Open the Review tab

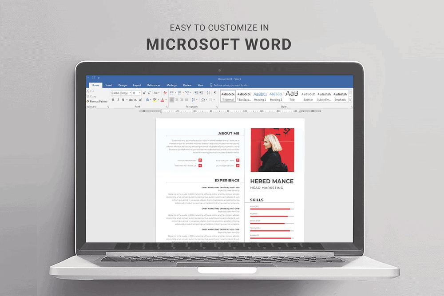coord(187,85)
